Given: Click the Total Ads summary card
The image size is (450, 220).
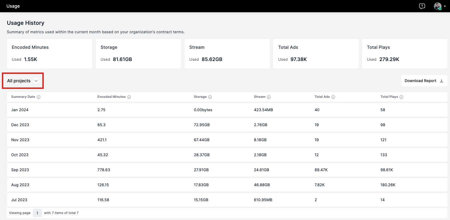Looking at the screenshot, I should pos(316,54).
